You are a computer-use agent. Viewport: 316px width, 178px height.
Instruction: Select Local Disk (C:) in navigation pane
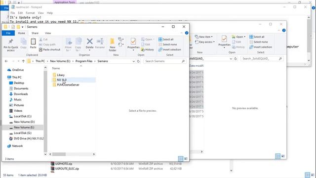(20, 116)
